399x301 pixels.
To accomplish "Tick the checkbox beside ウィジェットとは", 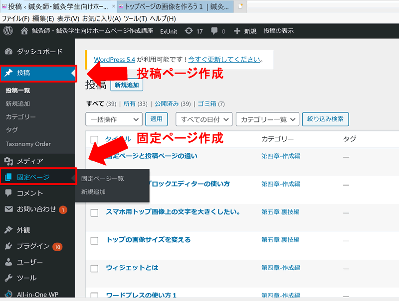I will click(95, 268).
